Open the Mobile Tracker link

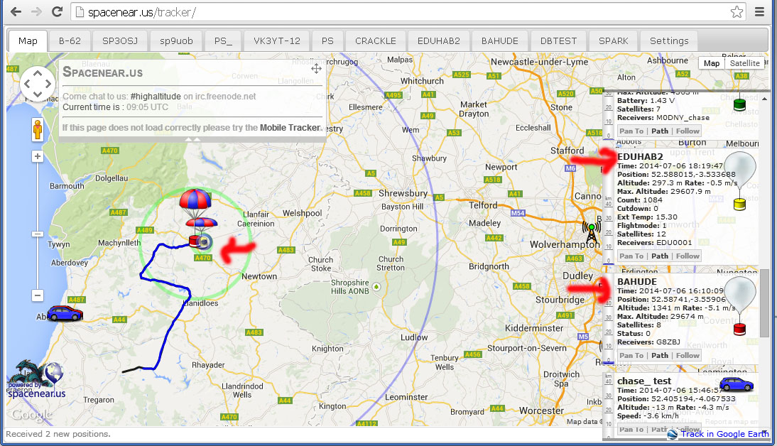point(290,128)
